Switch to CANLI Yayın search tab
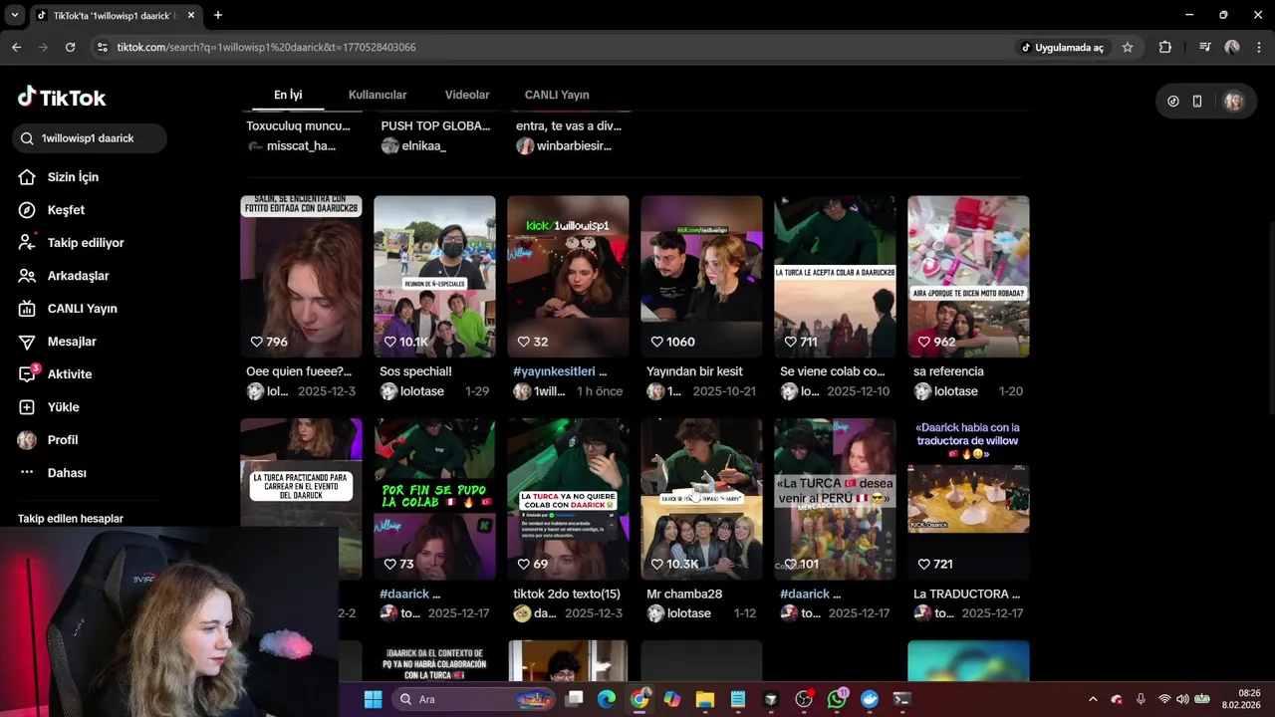1275x717 pixels. [557, 95]
